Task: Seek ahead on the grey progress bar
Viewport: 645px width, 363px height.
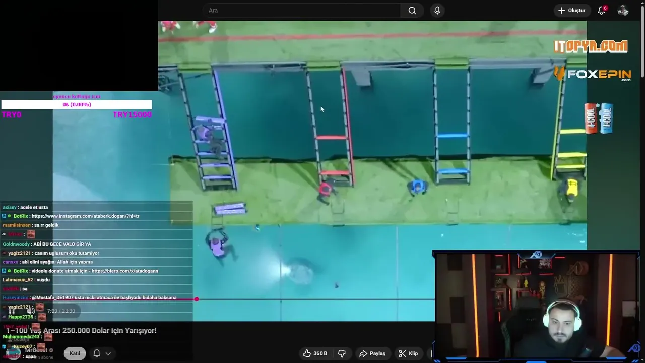Action: (315, 299)
